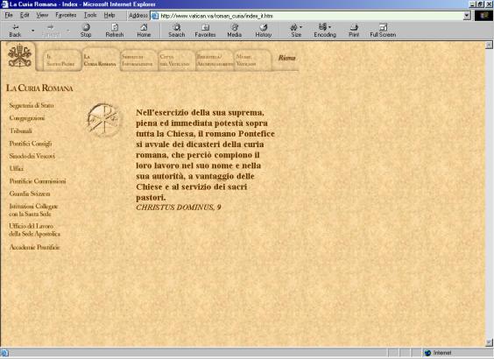Click the Windows logo throbber icon
This screenshot has width=494, height=359.
pyautogui.click(x=483, y=16)
